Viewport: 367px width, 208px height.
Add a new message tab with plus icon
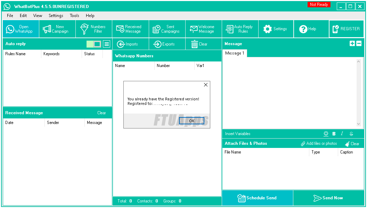(x=352, y=43)
